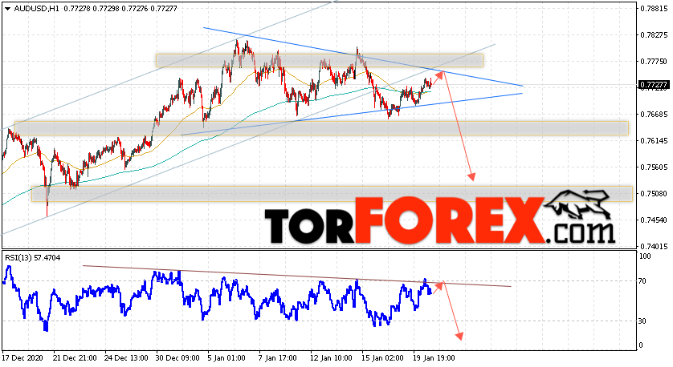Select price level 0.77750 on the axis
The height and width of the screenshot is (367, 673).
coord(654,62)
